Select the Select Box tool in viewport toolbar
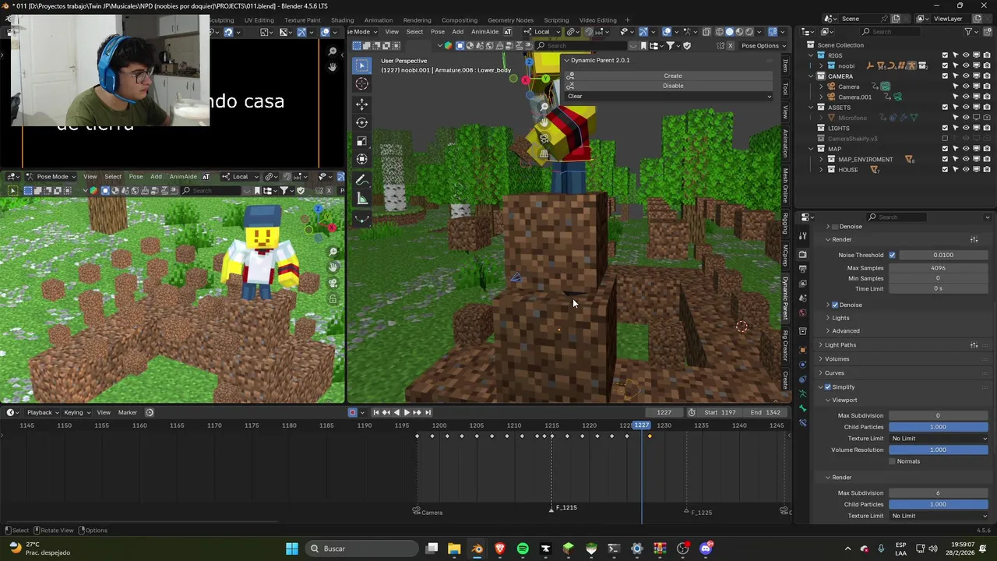Viewport: 997px width, 561px height. click(361, 65)
